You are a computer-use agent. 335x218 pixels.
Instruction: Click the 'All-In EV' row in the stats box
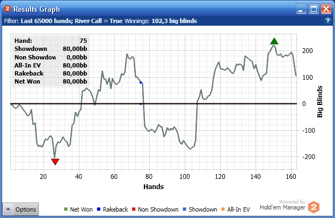[x=51, y=65]
